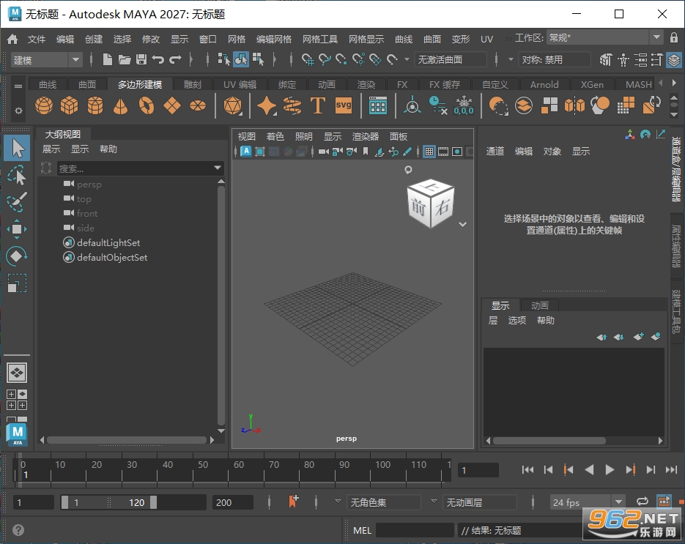
Task: Click the freeze transformations 0,0,0 icon
Action: point(464,106)
